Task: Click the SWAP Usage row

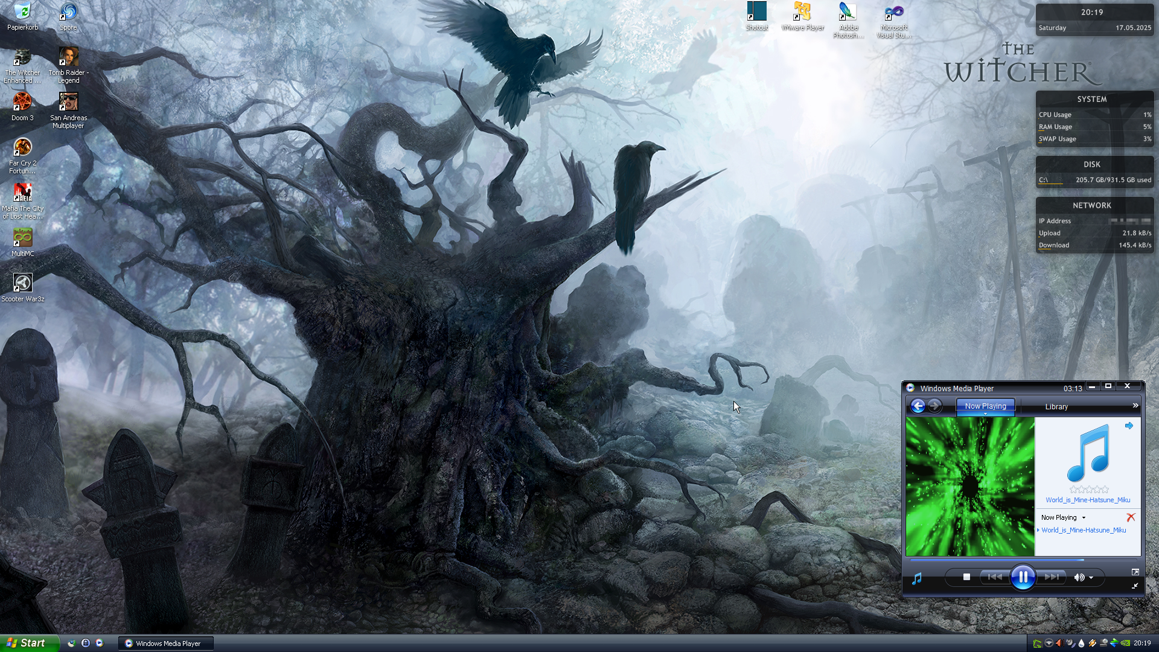Action: pos(1095,139)
